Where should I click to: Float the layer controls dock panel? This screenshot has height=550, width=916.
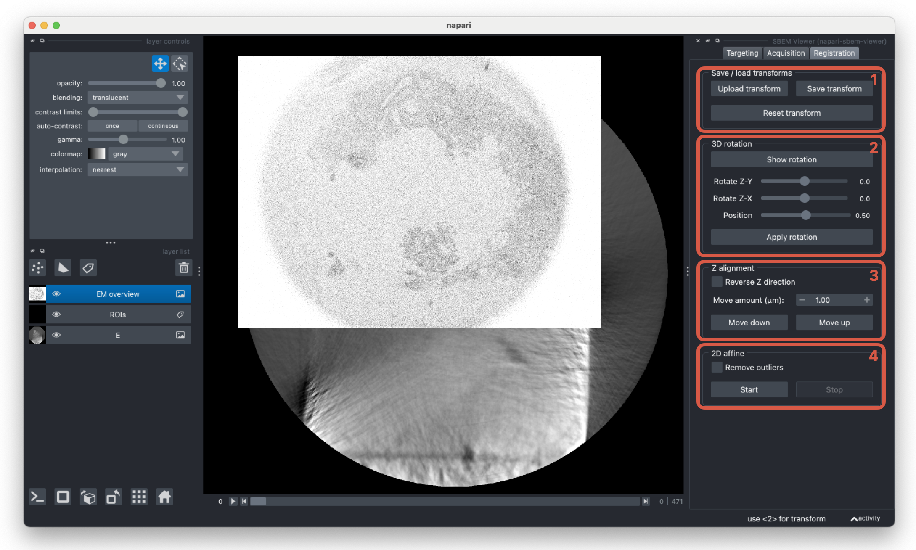tap(42, 41)
